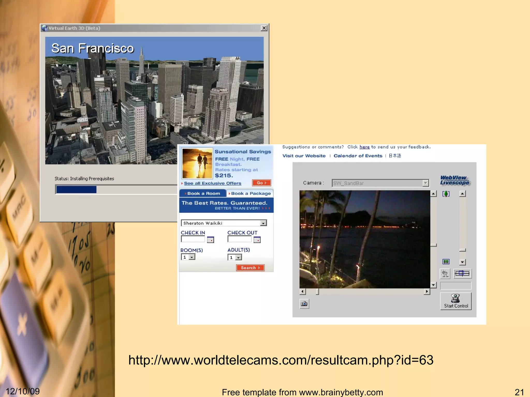Click the Check In date field
Image resolution: width=530 pixels, height=397 pixels.
tap(193, 239)
